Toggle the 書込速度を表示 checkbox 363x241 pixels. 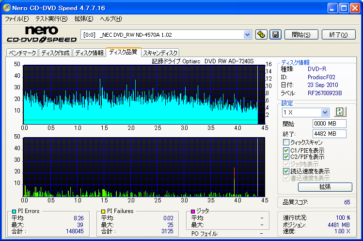[x=286, y=178]
